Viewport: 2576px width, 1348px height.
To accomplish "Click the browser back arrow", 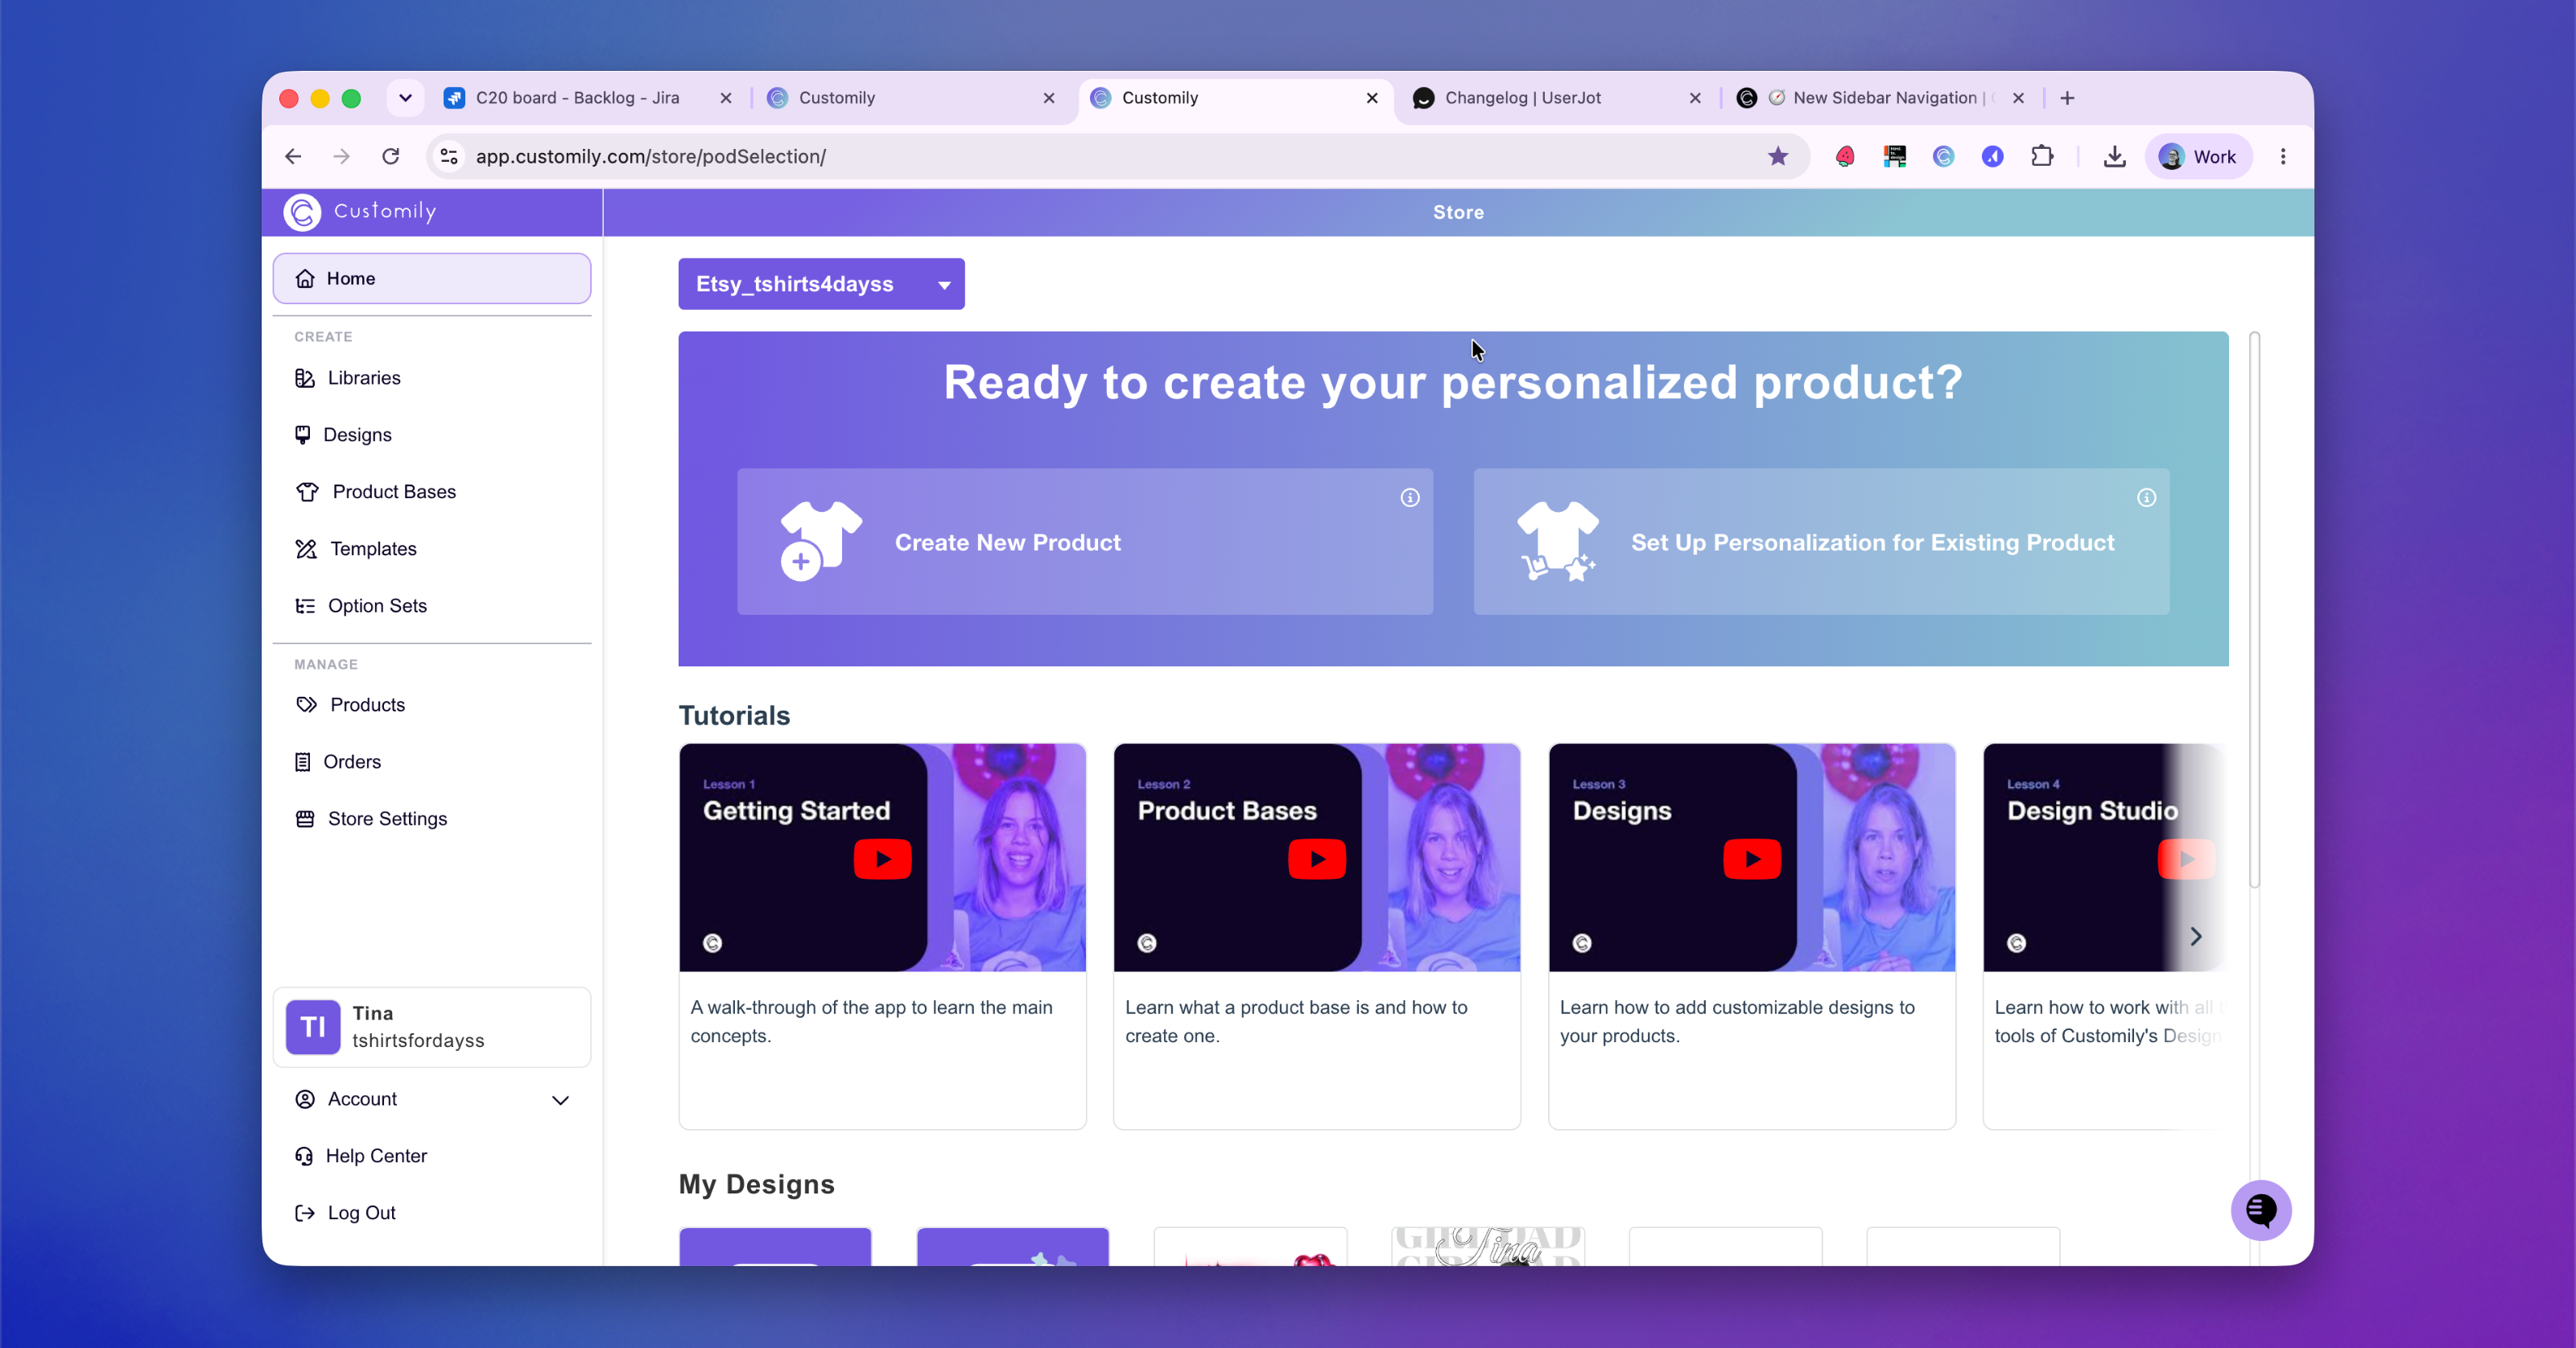I will [x=293, y=156].
